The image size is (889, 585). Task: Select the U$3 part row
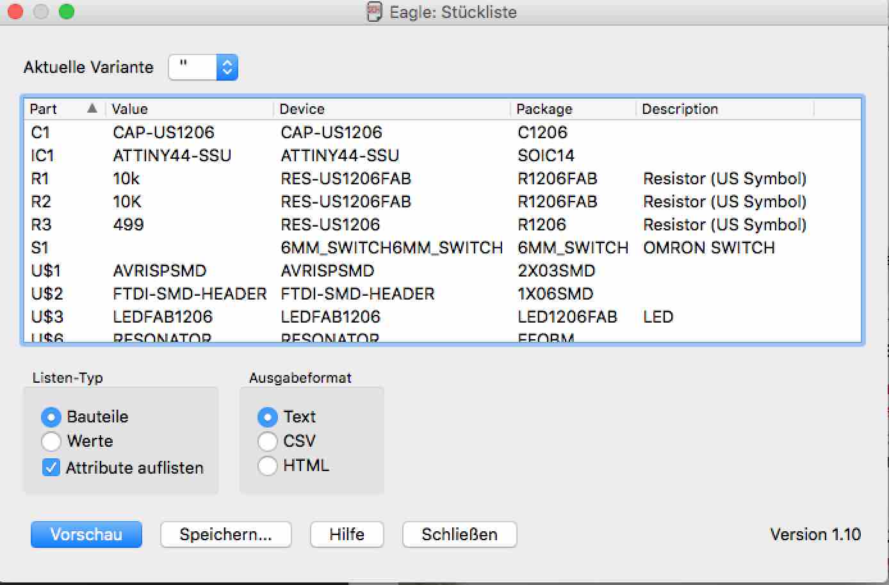click(x=443, y=317)
